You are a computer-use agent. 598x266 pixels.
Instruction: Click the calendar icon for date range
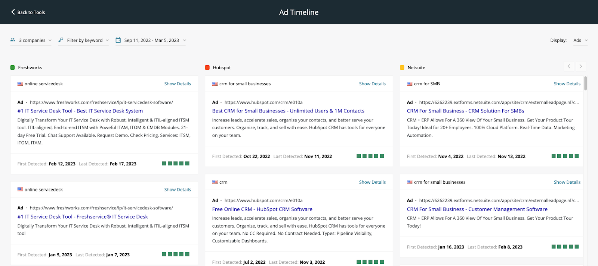(118, 40)
